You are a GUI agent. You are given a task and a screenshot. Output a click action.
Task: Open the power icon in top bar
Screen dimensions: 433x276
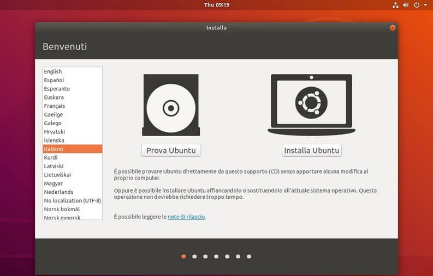click(x=417, y=5)
